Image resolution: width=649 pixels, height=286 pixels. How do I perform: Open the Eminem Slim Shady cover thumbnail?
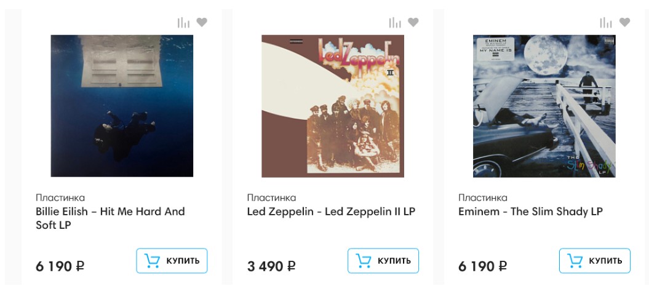(x=544, y=106)
